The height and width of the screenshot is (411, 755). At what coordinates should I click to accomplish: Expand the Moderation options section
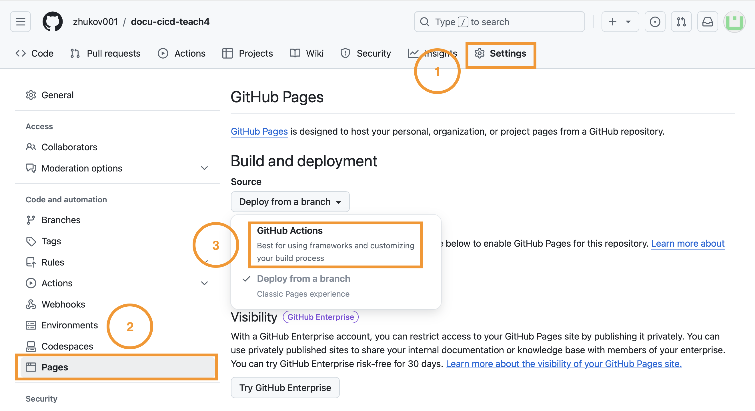coord(204,168)
